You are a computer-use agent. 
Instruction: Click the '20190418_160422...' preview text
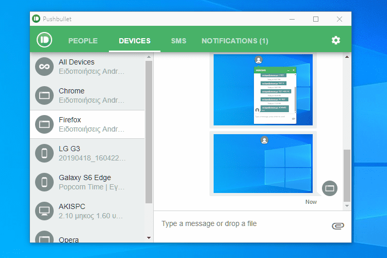pos(92,158)
